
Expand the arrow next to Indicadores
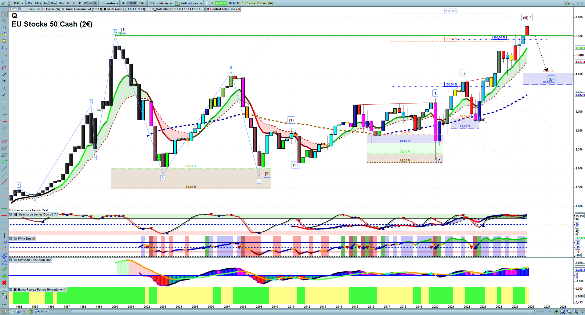pyautogui.click(x=201, y=3)
